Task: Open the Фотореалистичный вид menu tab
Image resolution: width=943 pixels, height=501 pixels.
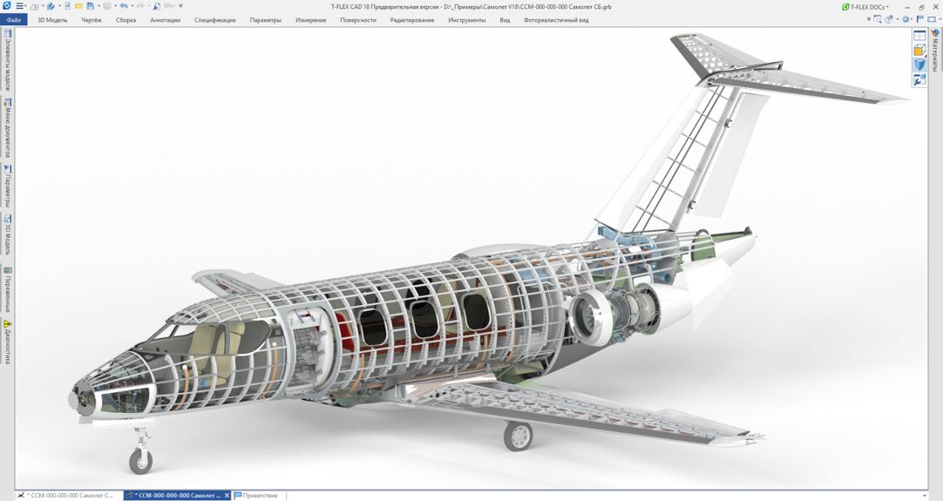Action: coord(555,20)
